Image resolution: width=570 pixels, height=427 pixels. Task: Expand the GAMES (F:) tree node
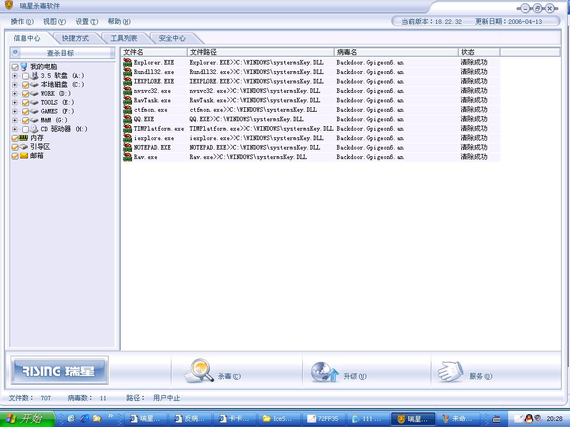15,111
